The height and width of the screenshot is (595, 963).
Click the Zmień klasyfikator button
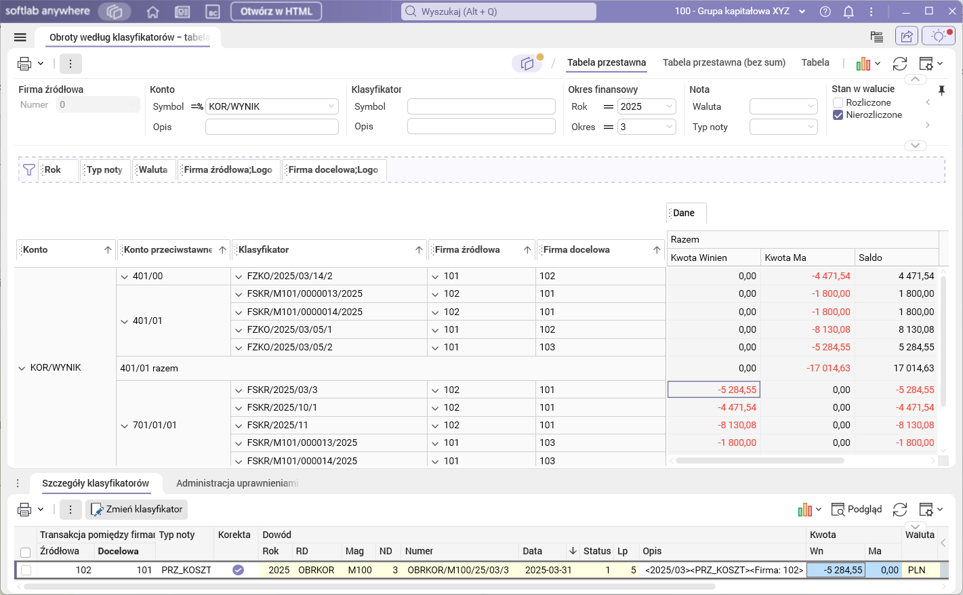click(x=137, y=509)
